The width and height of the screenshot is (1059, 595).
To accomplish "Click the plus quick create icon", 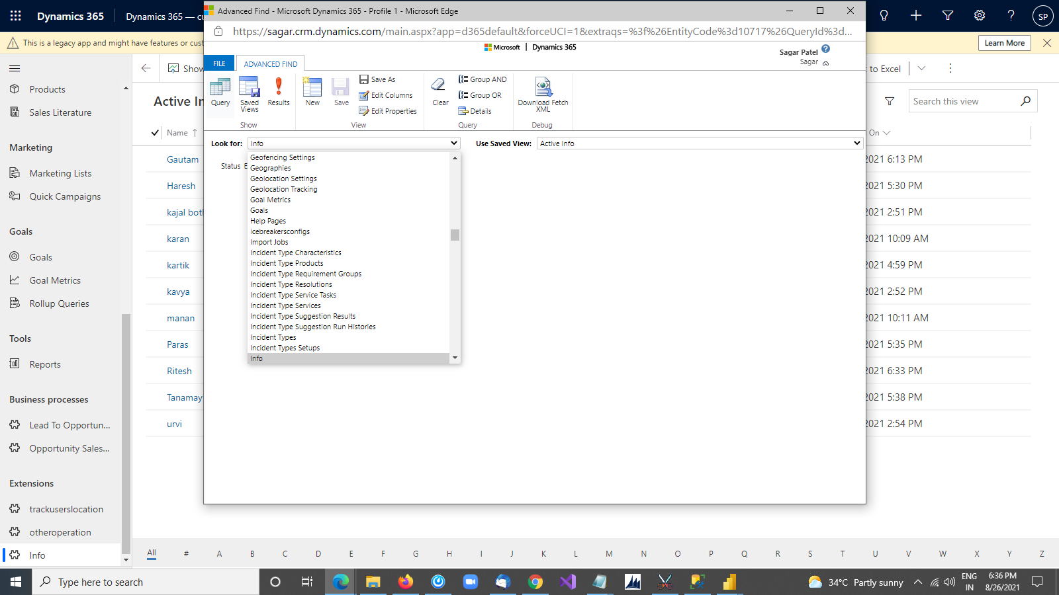I will tap(916, 16).
